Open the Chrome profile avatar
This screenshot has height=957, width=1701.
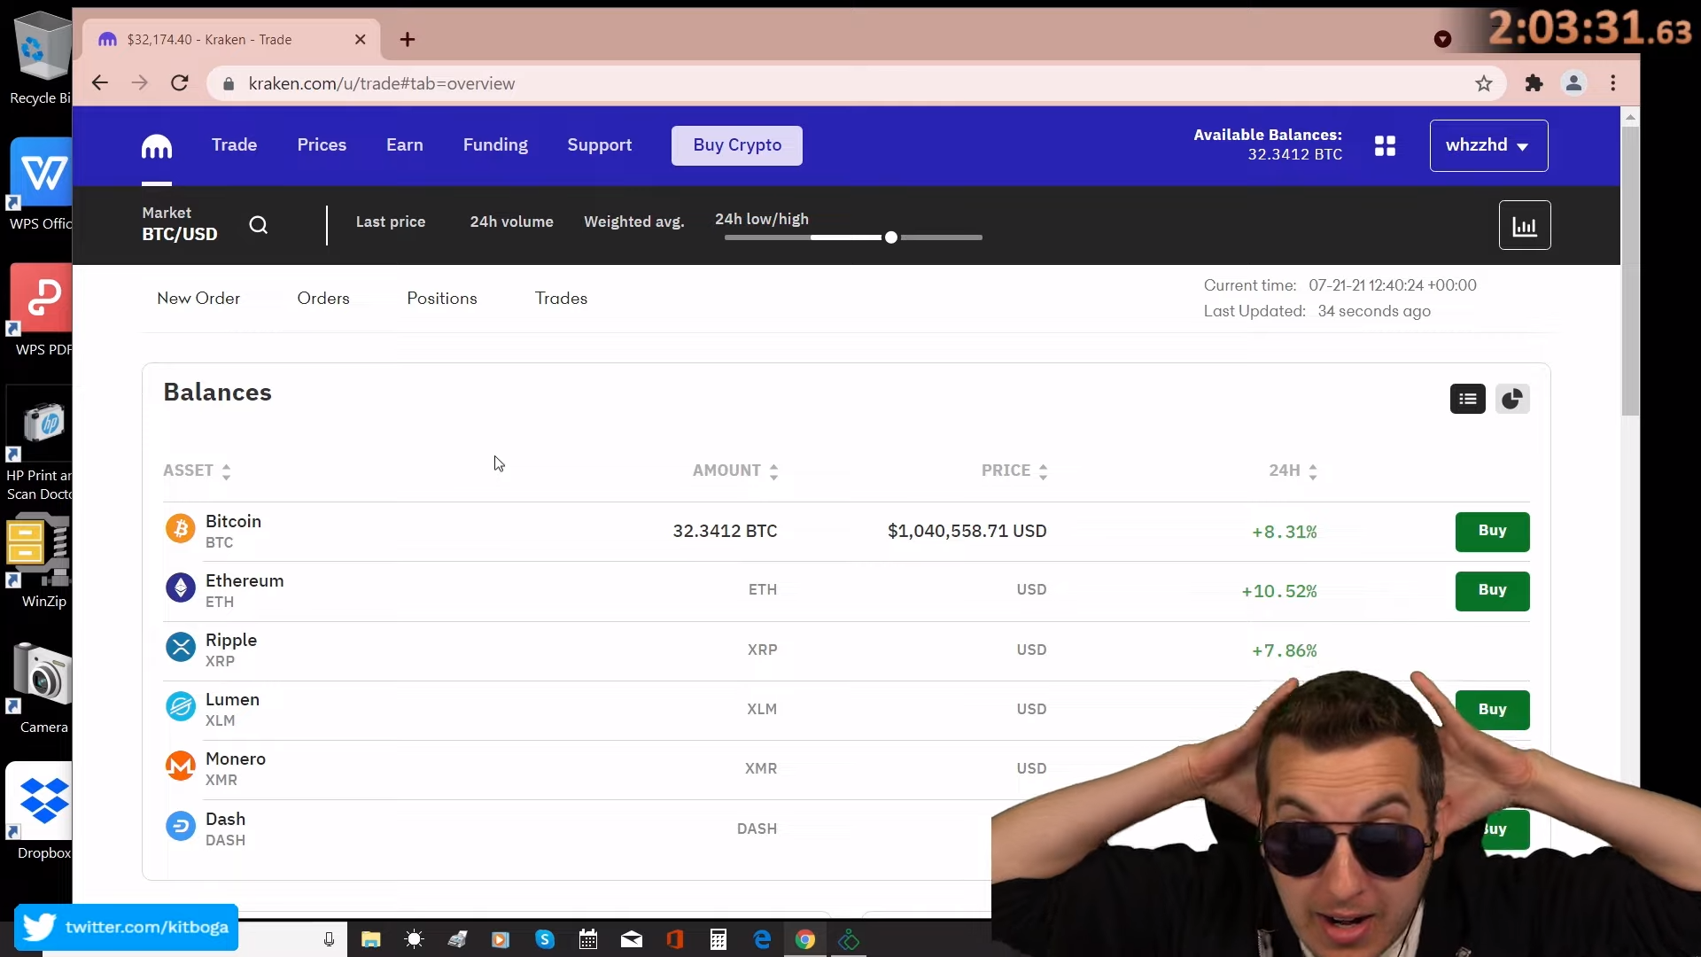1573,83
